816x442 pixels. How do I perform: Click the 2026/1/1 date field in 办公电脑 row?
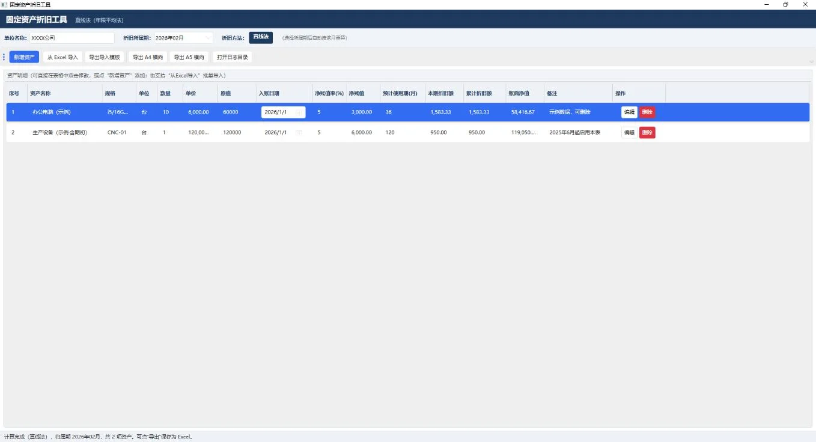(x=283, y=112)
